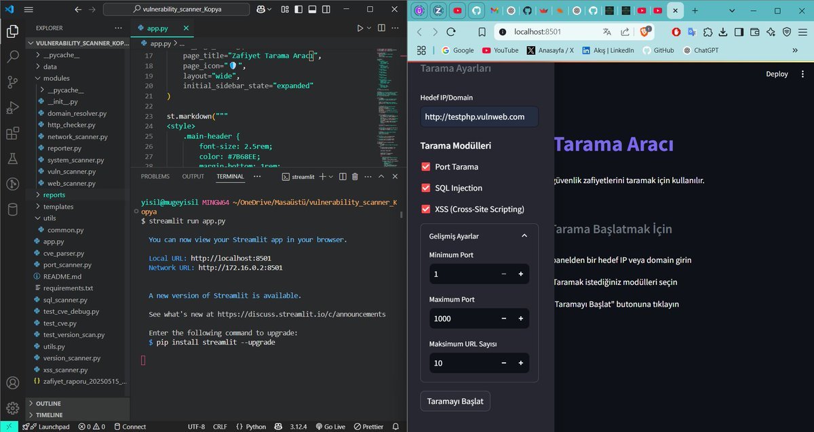The width and height of the screenshot is (814, 432).
Task: Click the Hedef IP/Domain input field
Action: (479, 117)
